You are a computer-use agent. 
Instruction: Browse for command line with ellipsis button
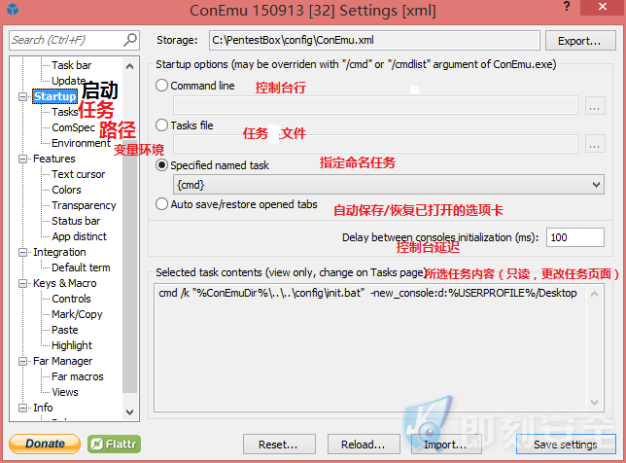tap(595, 106)
